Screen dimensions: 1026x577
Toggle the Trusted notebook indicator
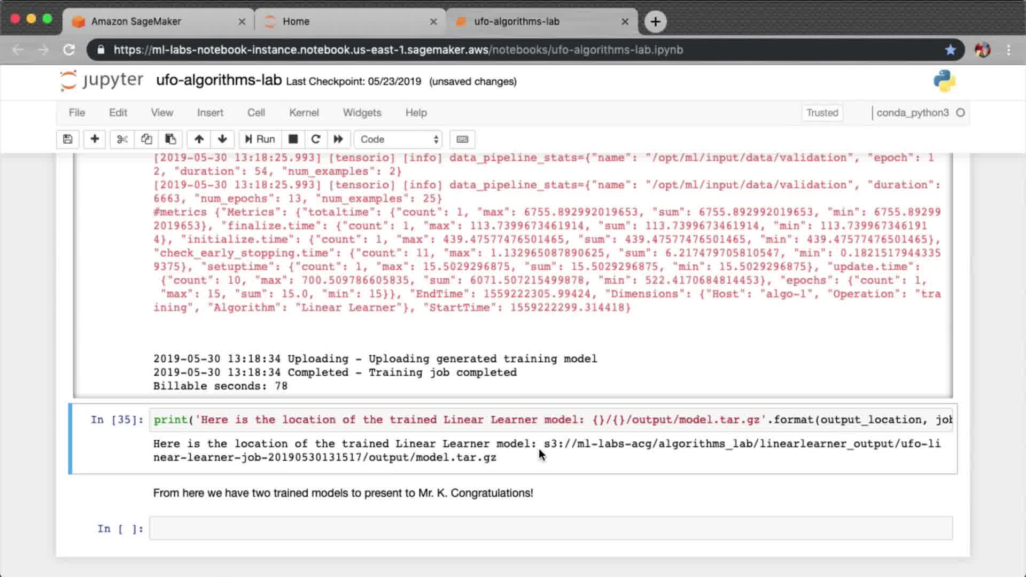[x=822, y=113]
